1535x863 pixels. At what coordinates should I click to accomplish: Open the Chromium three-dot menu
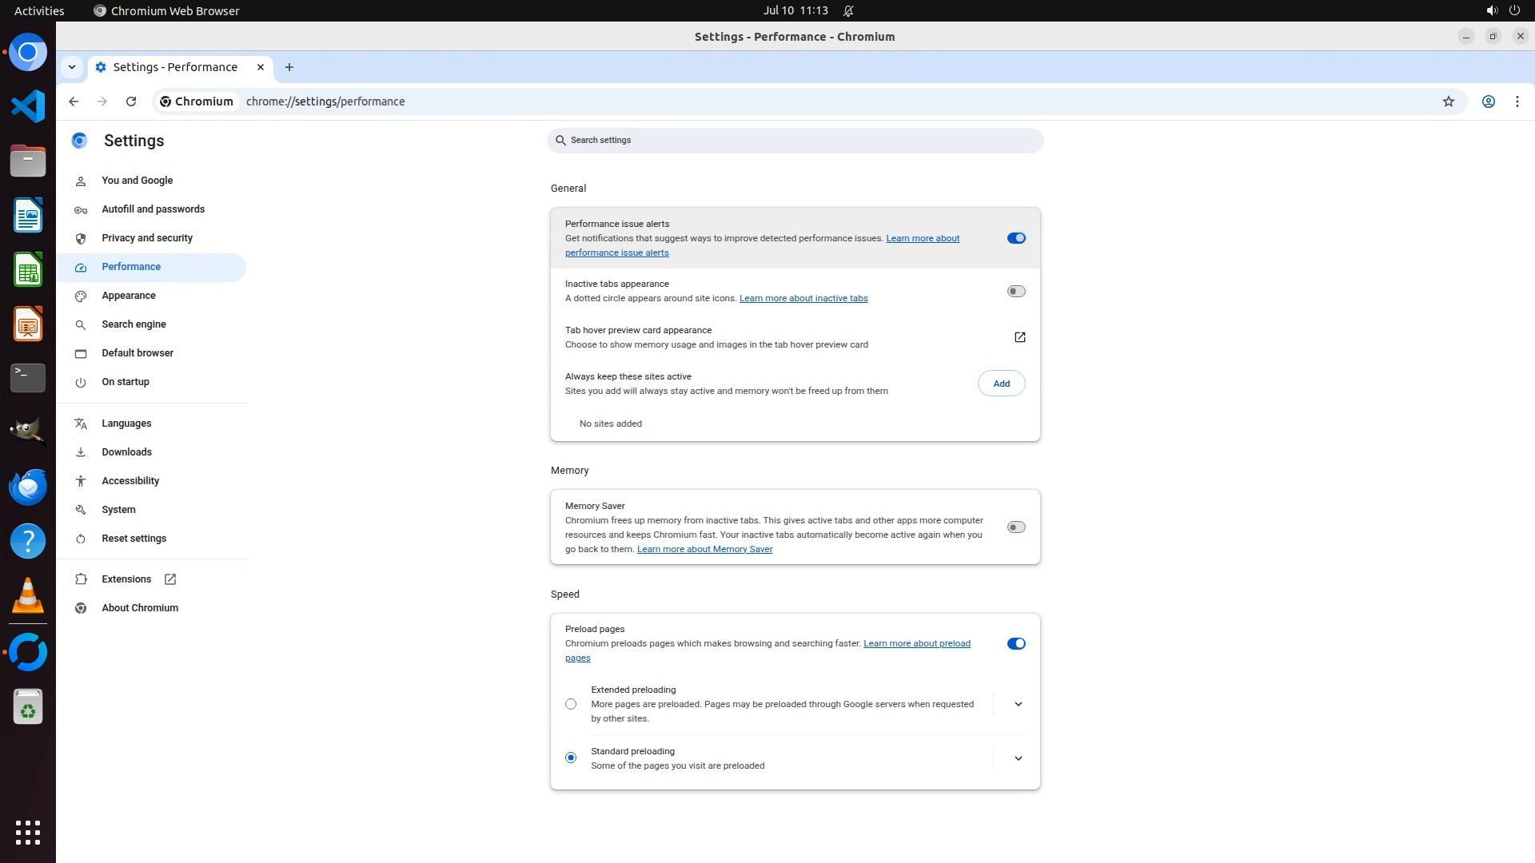click(x=1517, y=101)
